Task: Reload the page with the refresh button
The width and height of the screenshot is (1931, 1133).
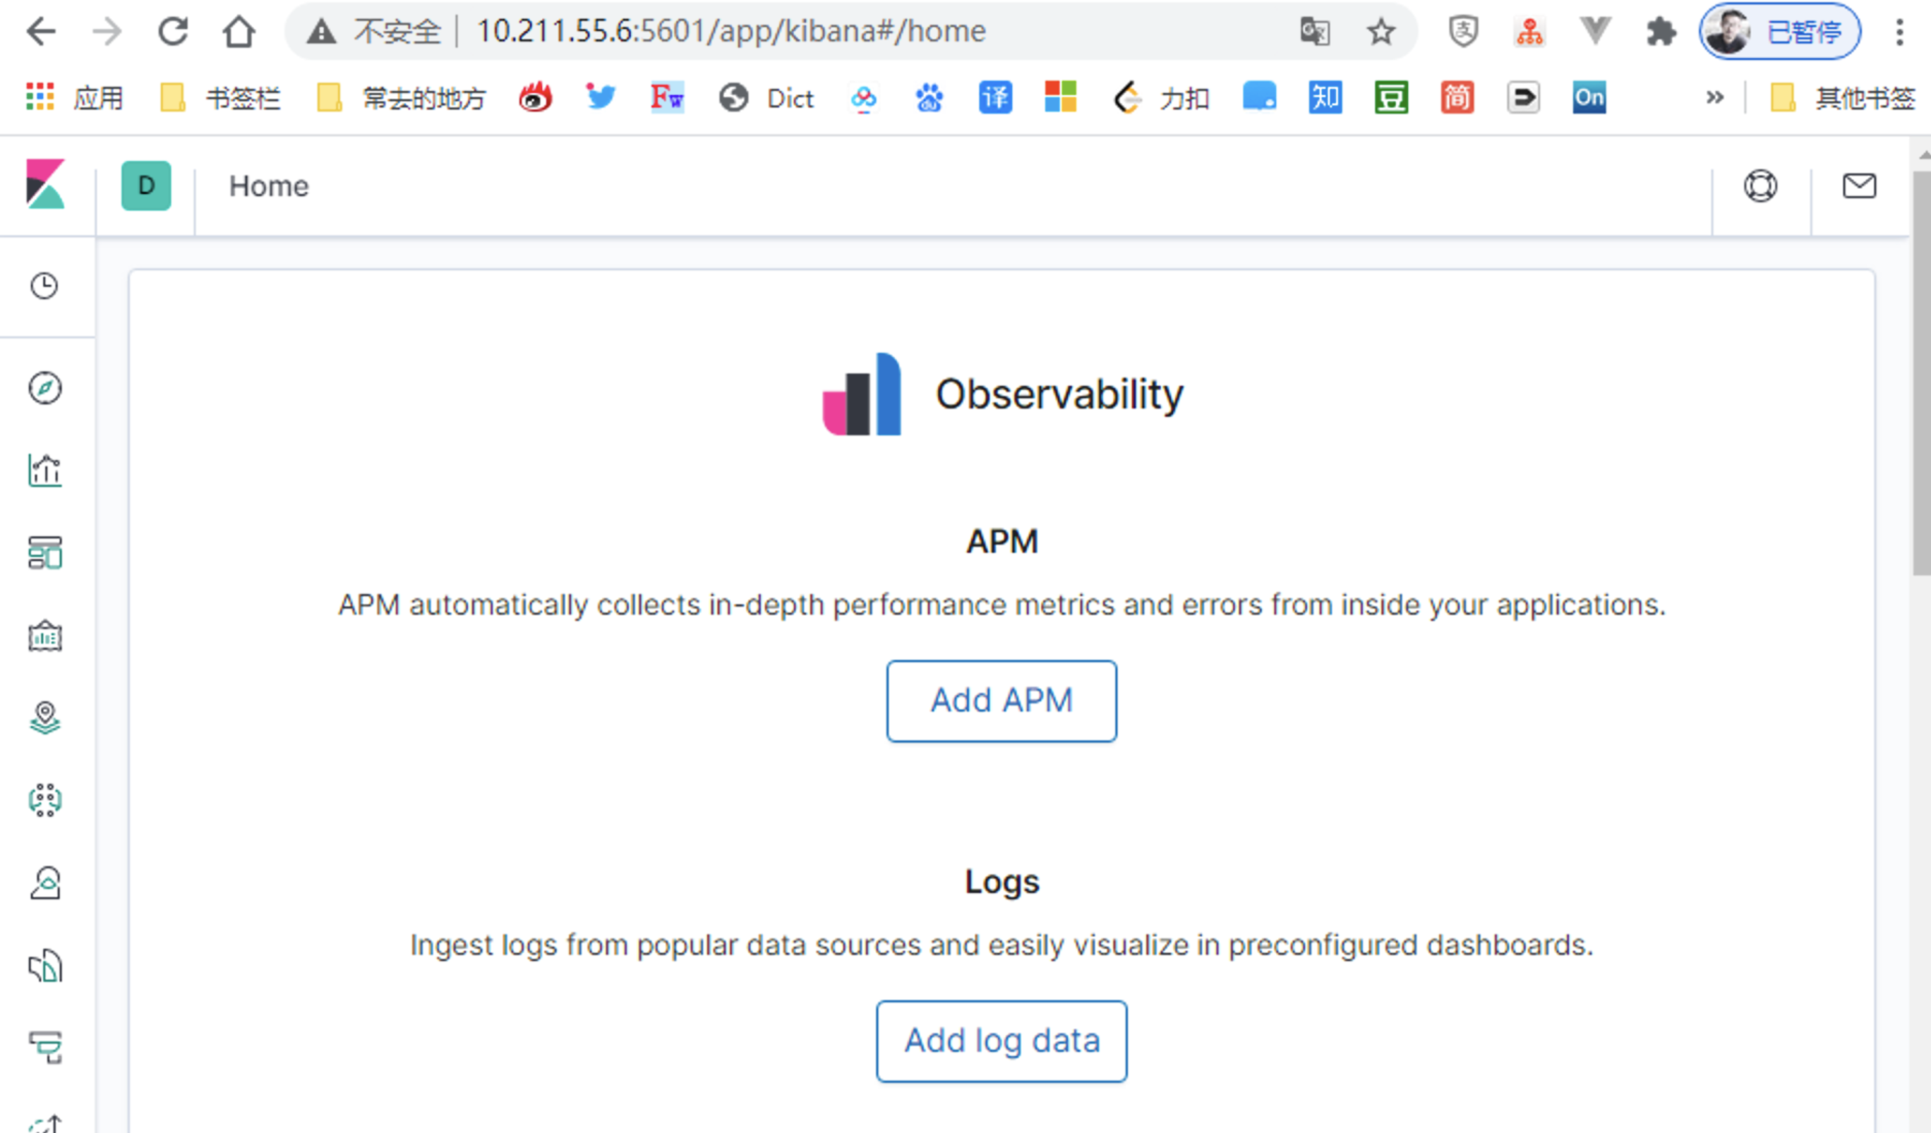Action: 173,32
